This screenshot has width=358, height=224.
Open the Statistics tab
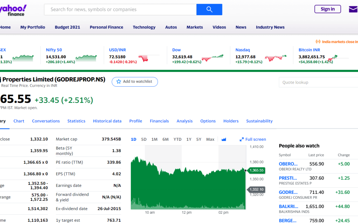(x=76, y=121)
